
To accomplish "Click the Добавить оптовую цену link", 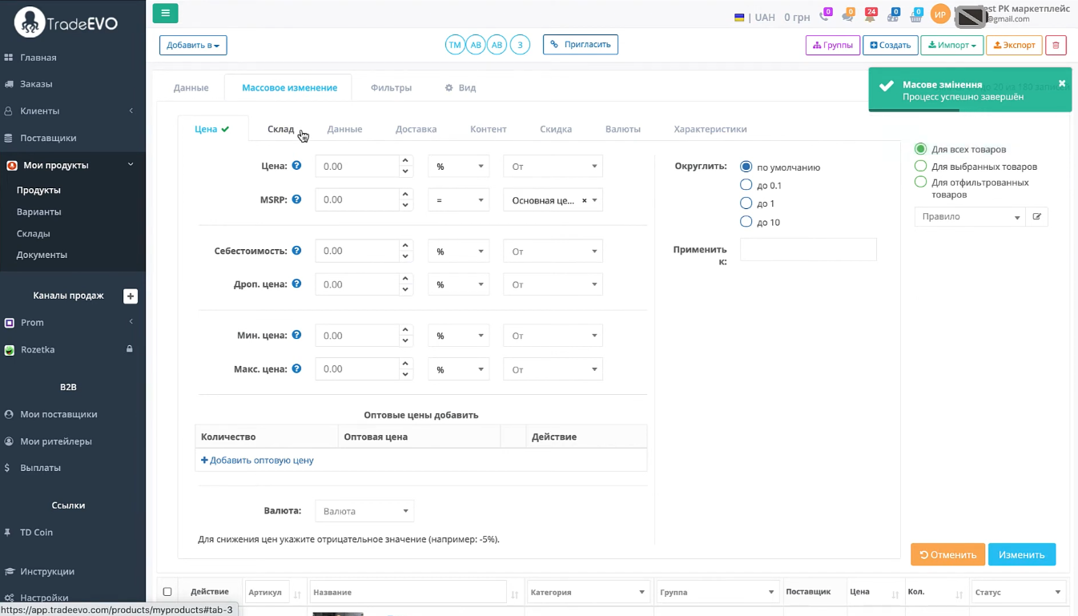I will tap(257, 461).
